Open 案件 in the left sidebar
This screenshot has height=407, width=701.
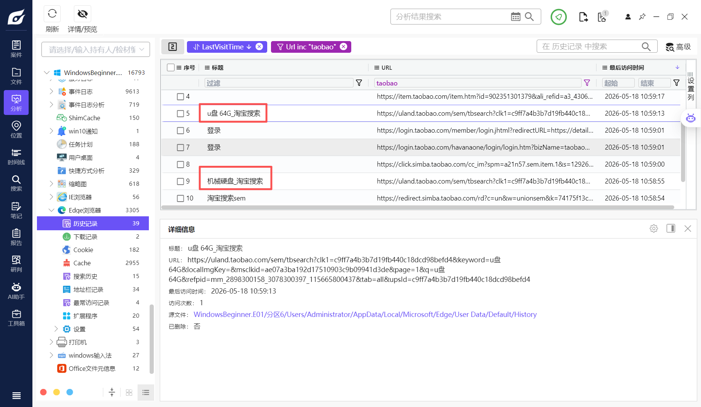pos(16,49)
